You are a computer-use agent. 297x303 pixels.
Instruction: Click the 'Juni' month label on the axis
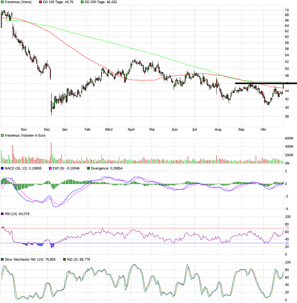pos(174,129)
